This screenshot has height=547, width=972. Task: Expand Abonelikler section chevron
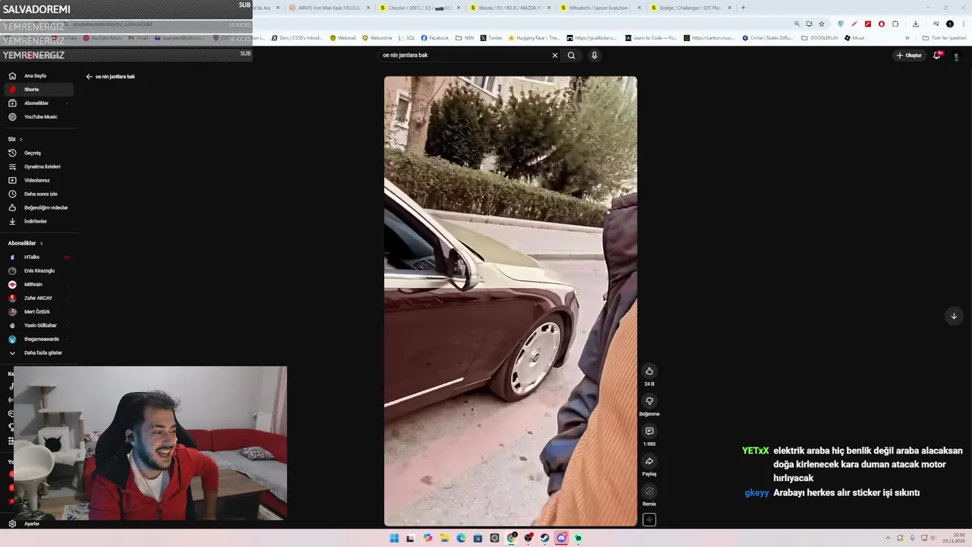pos(41,243)
